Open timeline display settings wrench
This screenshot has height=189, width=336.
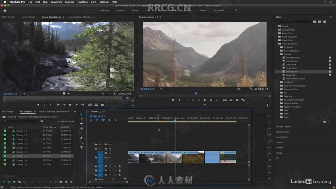(x=115, y=120)
